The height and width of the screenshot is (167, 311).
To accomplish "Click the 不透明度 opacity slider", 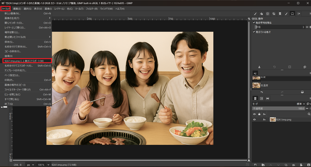I will pyautogui.click(x=279, y=109).
